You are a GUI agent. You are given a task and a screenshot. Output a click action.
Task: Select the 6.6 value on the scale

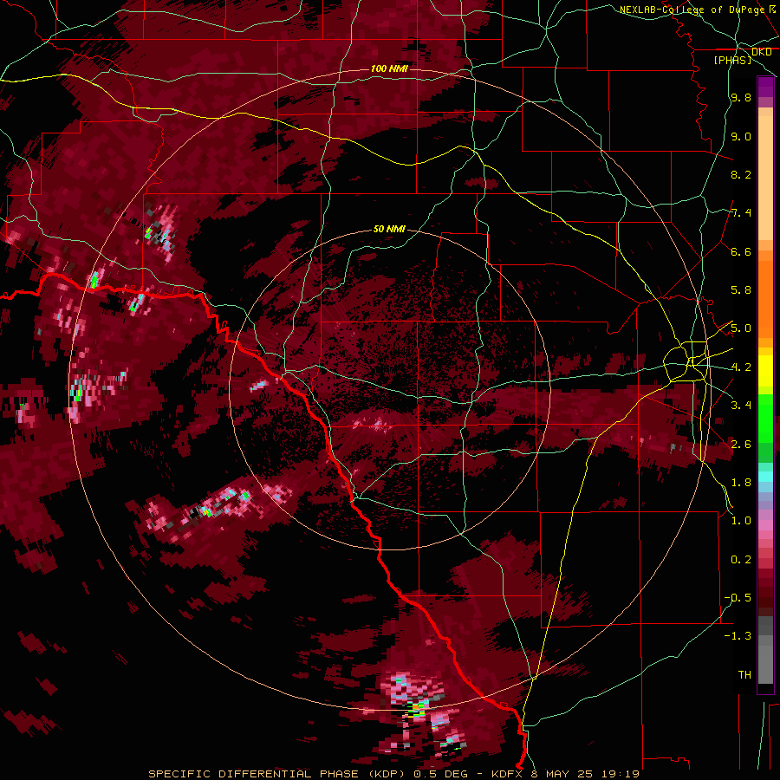[741, 251]
